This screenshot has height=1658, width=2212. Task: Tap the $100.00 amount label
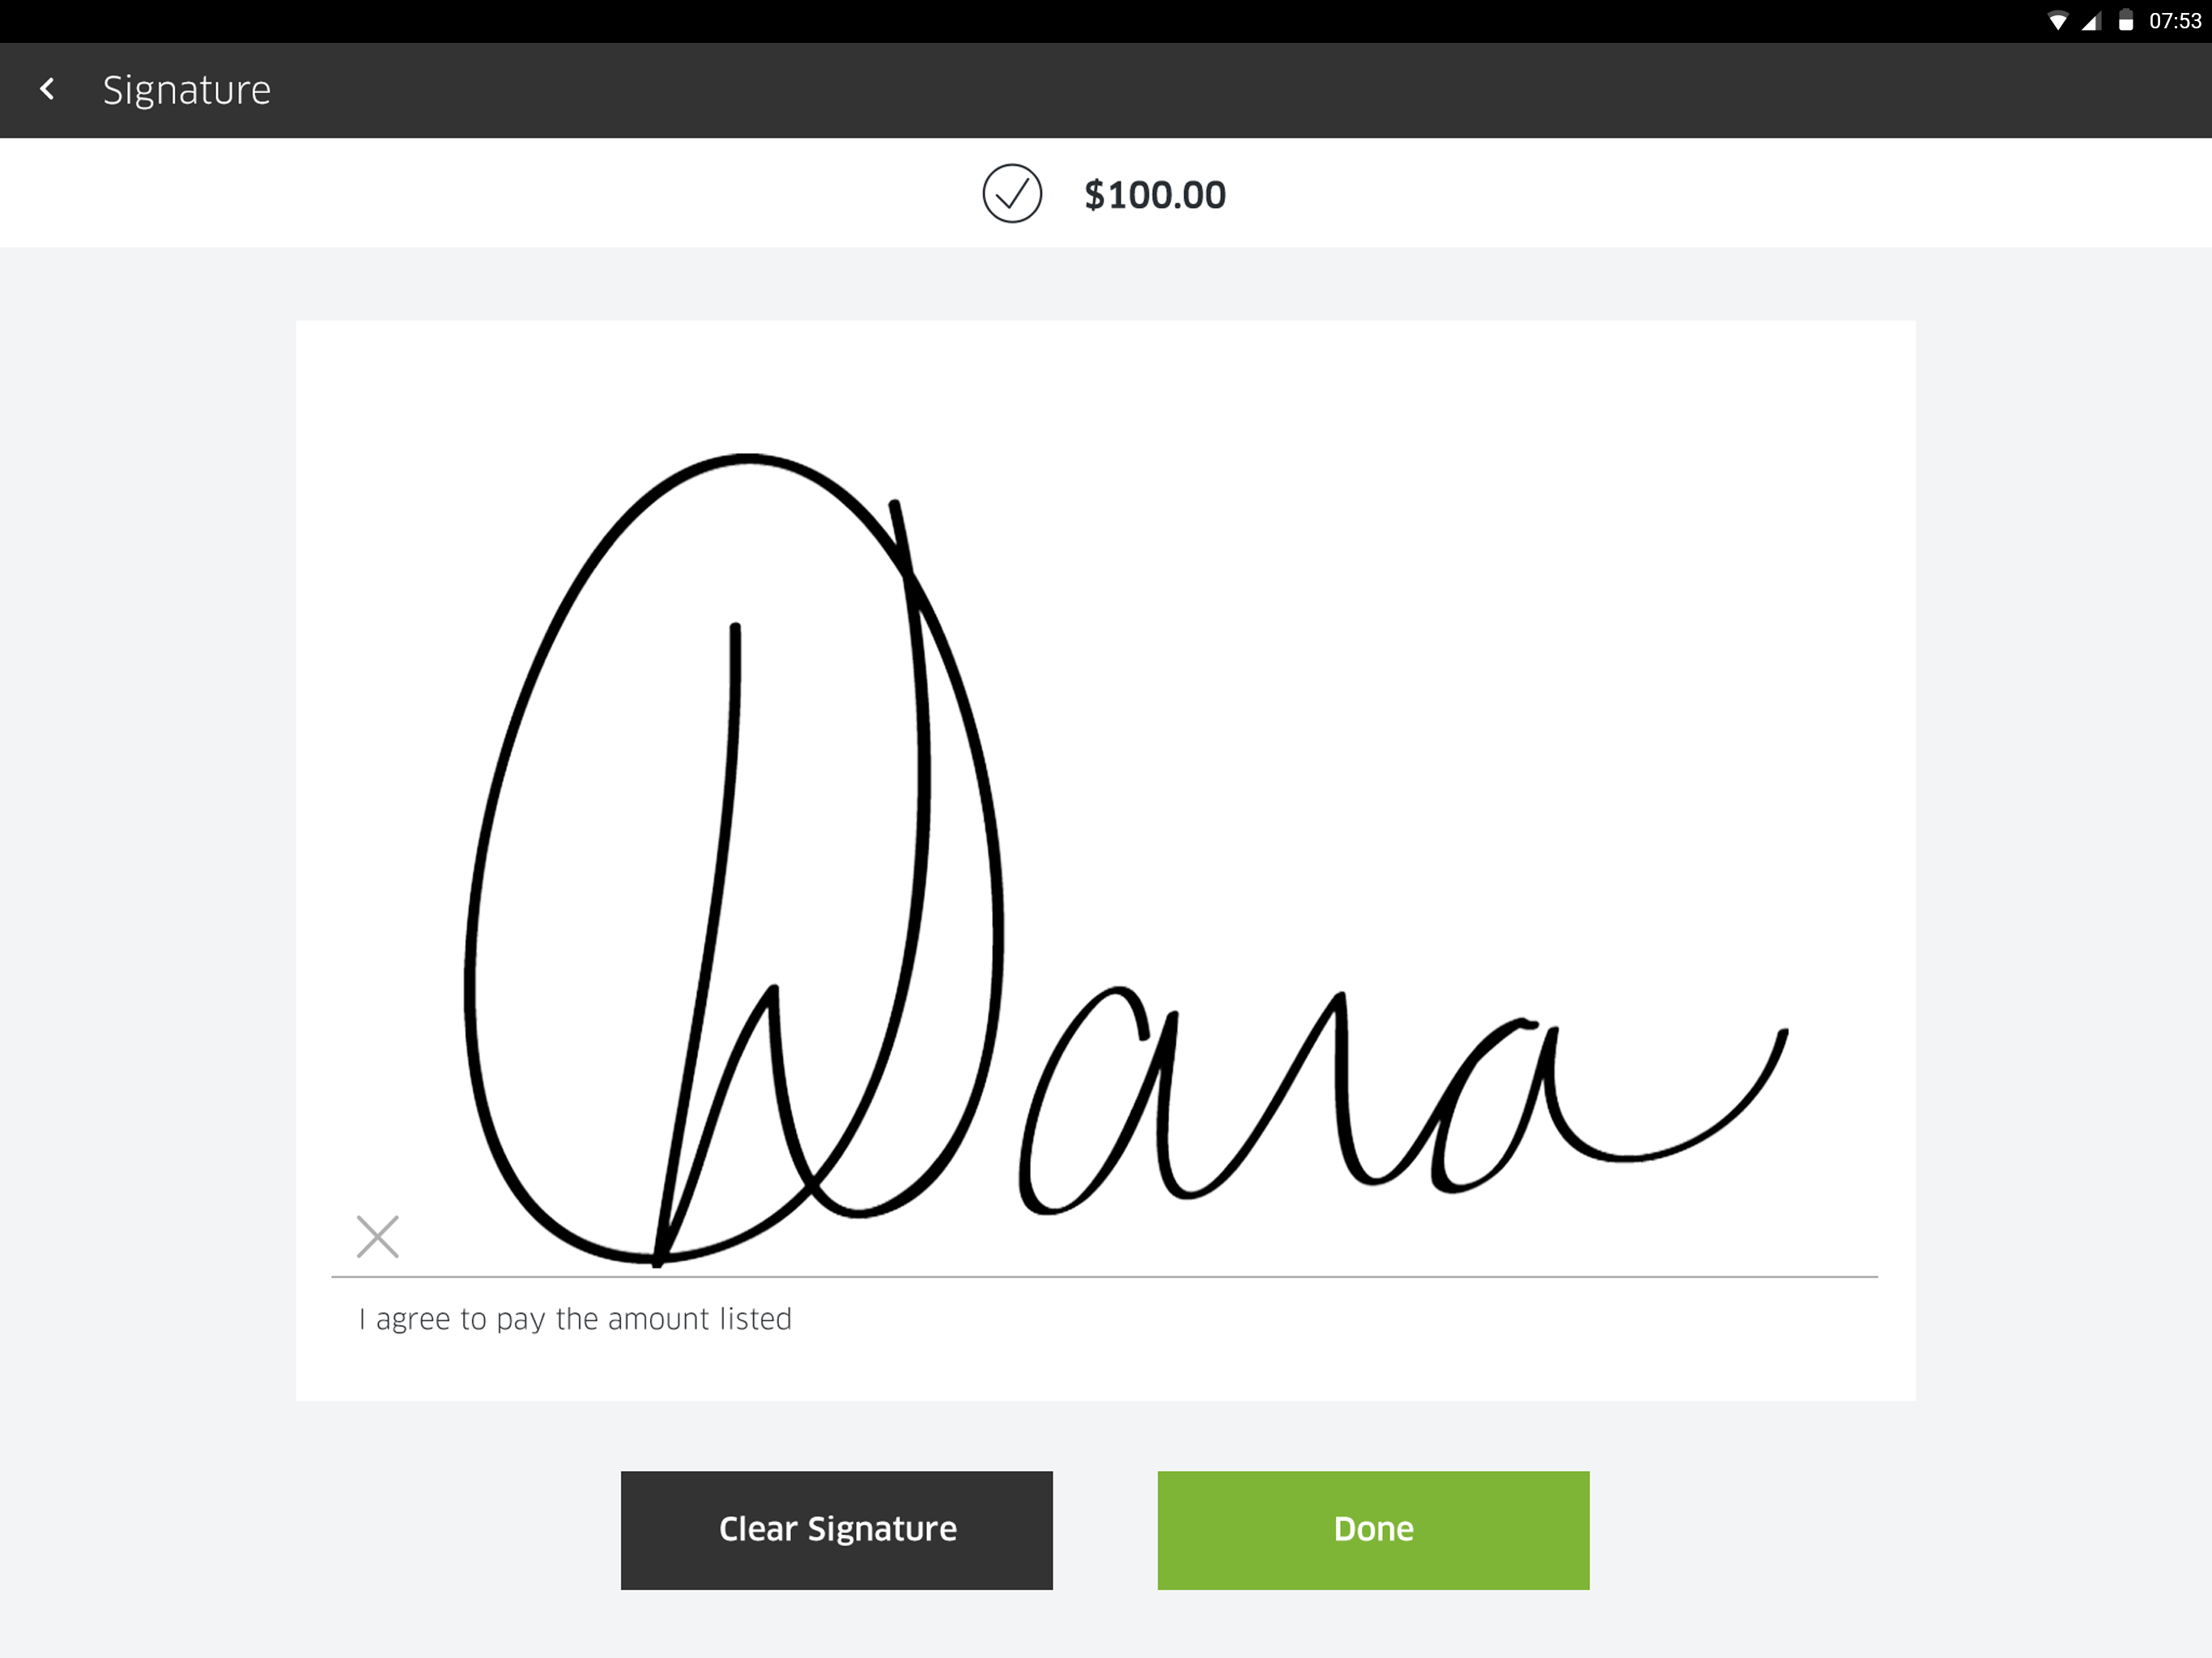point(1155,195)
